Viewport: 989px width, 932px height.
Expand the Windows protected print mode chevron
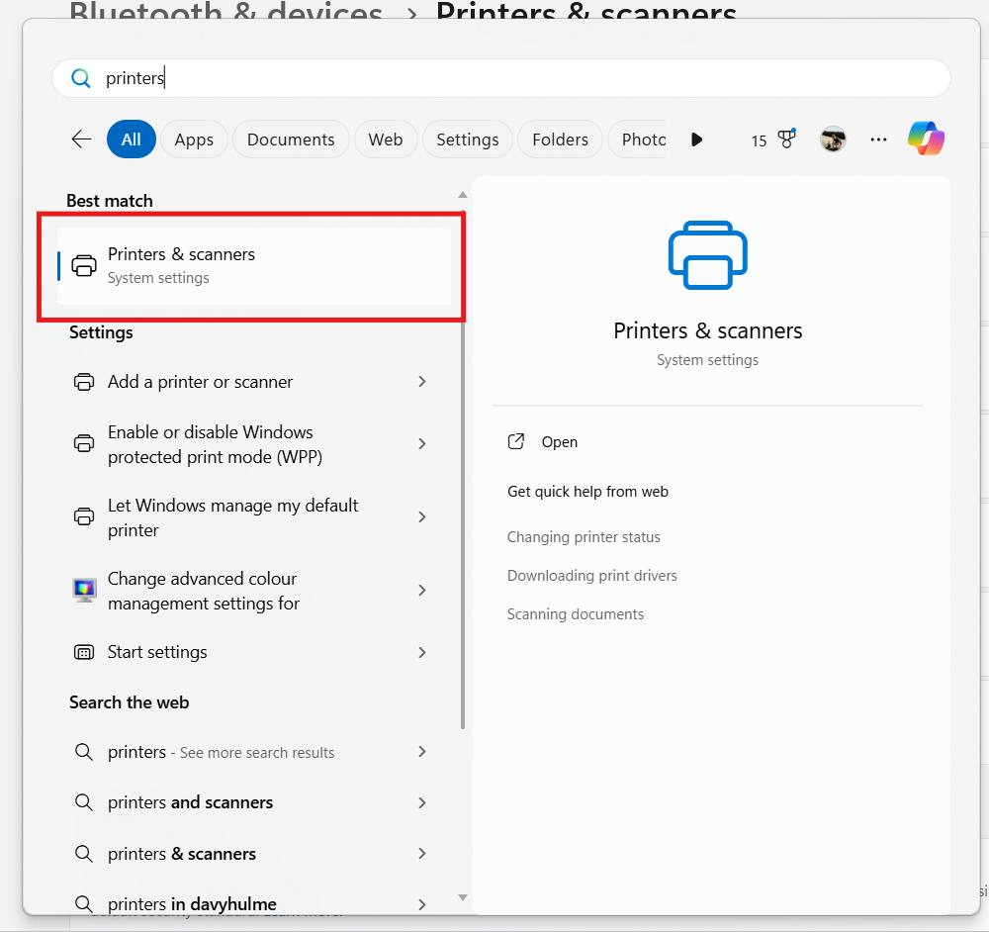pyautogui.click(x=422, y=443)
